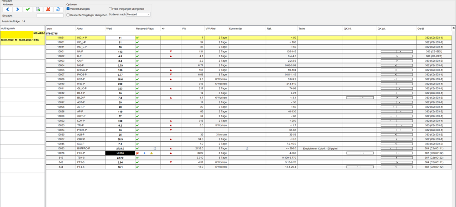Uncheck the Vorwert anzeigen checkbox
The image size is (456, 207).
tap(68, 9)
